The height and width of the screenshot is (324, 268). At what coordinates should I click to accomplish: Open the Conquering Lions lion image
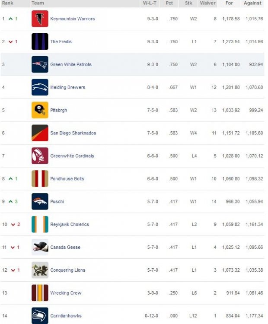pyautogui.click(x=40, y=270)
